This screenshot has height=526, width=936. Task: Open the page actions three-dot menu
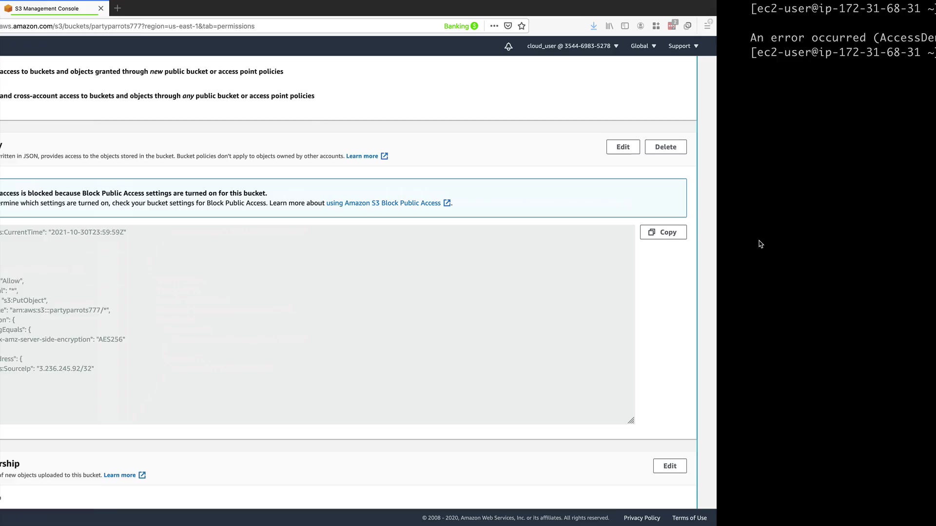494,26
